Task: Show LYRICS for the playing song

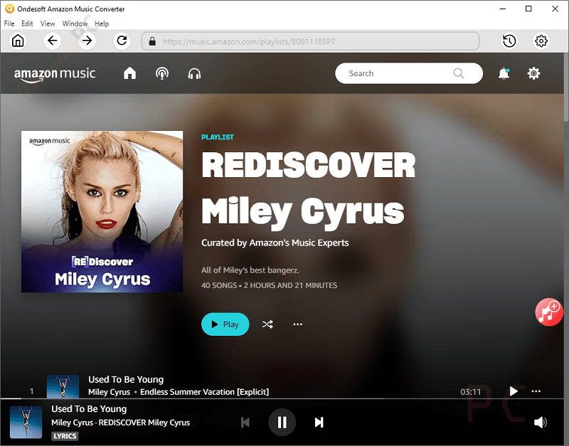Action: click(x=65, y=436)
